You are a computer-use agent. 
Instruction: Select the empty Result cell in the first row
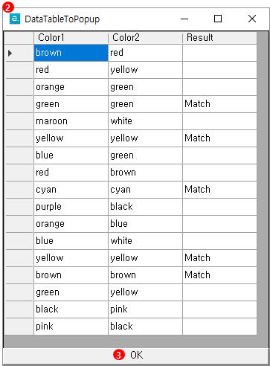219,53
